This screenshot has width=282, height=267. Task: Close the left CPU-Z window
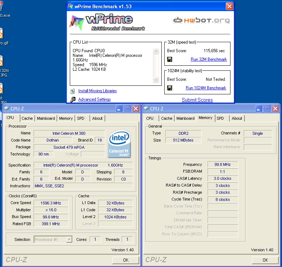(136, 109)
